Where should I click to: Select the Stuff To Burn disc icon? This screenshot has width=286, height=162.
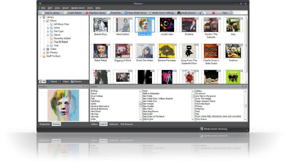44,56
